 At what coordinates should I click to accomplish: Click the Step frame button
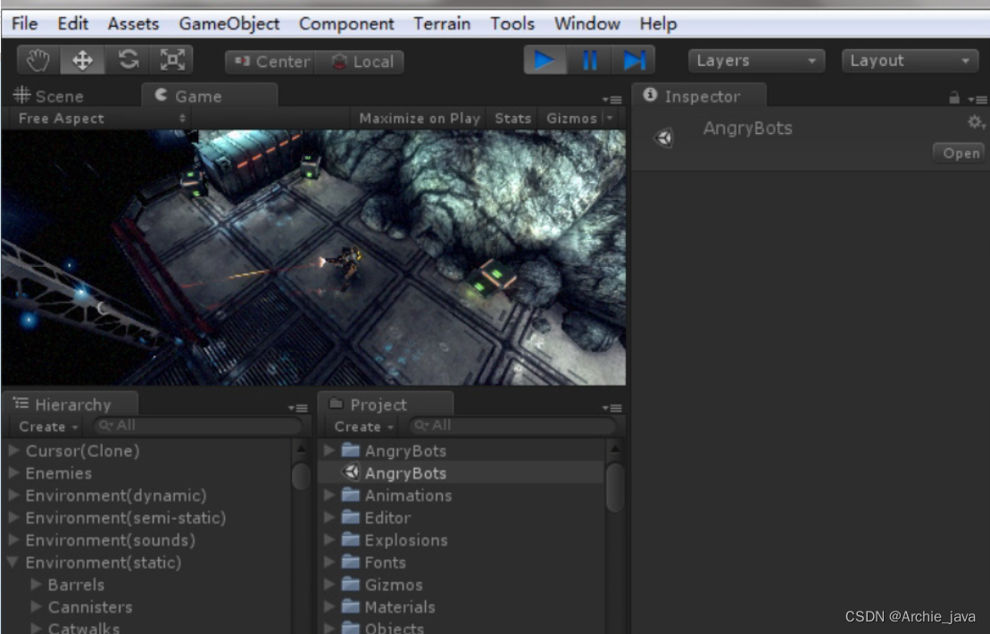tap(633, 61)
